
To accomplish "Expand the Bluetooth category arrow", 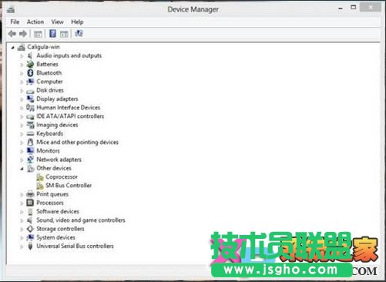I will [x=22, y=73].
